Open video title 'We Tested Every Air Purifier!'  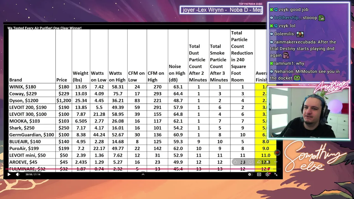(45, 28)
